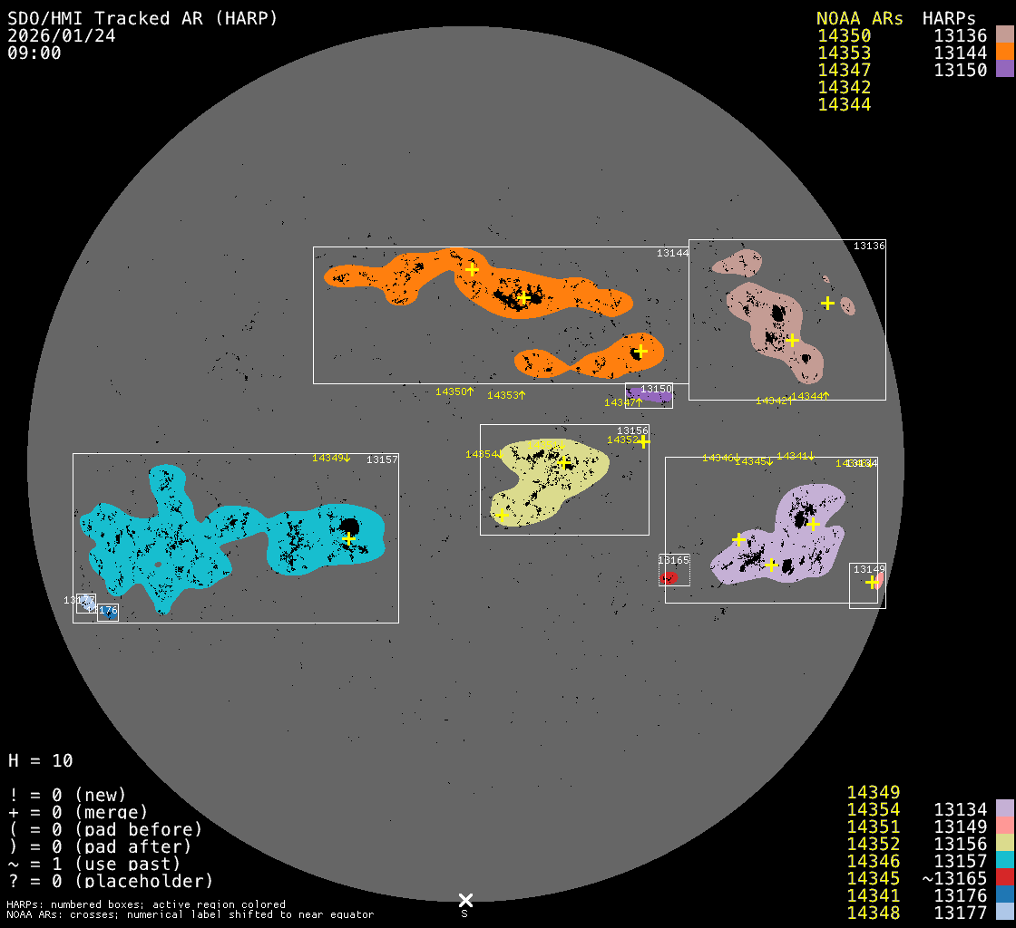Image resolution: width=1016 pixels, height=928 pixels.
Task: Click the large sunspot in cyan region 13157
Action: tap(349, 527)
